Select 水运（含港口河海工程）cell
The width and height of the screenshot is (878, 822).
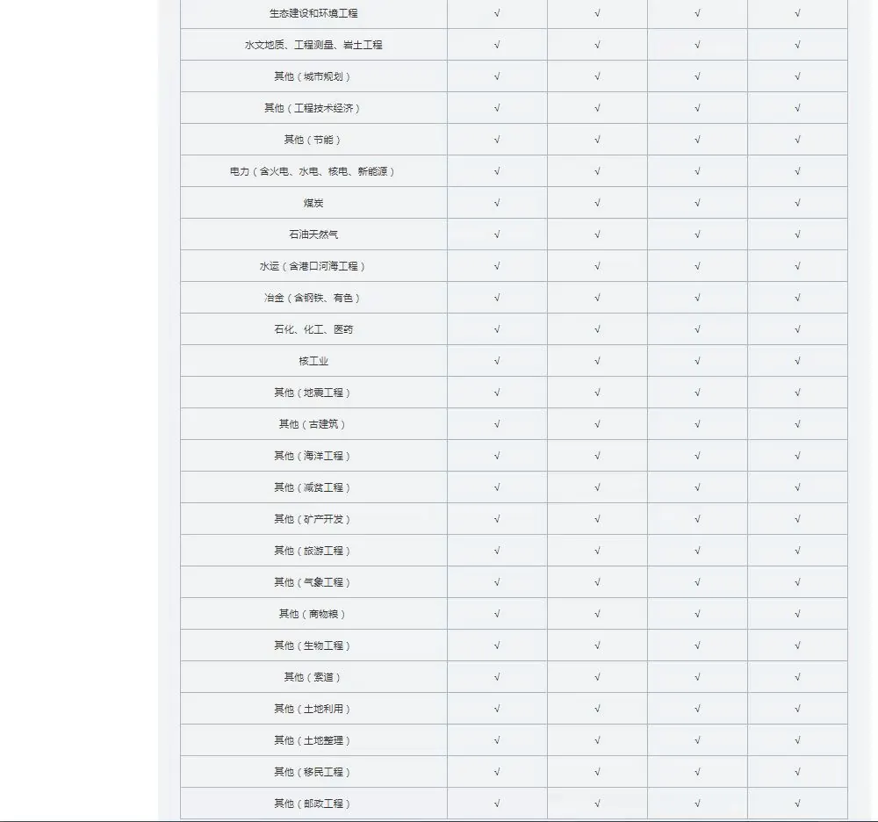pyautogui.click(x=313, y=266)
